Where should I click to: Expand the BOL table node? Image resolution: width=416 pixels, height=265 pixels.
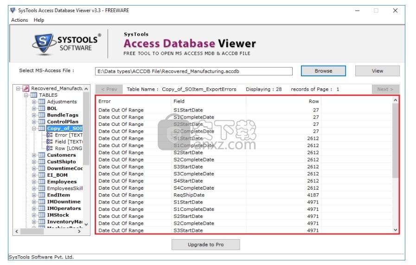[x=34, y=108]
